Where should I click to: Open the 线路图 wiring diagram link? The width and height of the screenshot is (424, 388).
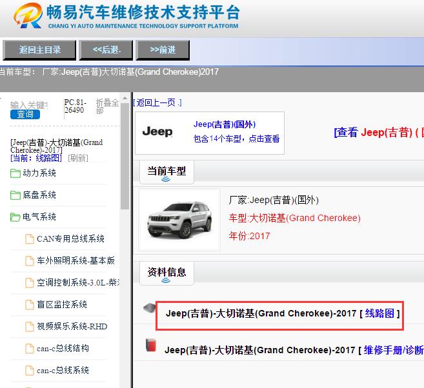click(379, 313)
